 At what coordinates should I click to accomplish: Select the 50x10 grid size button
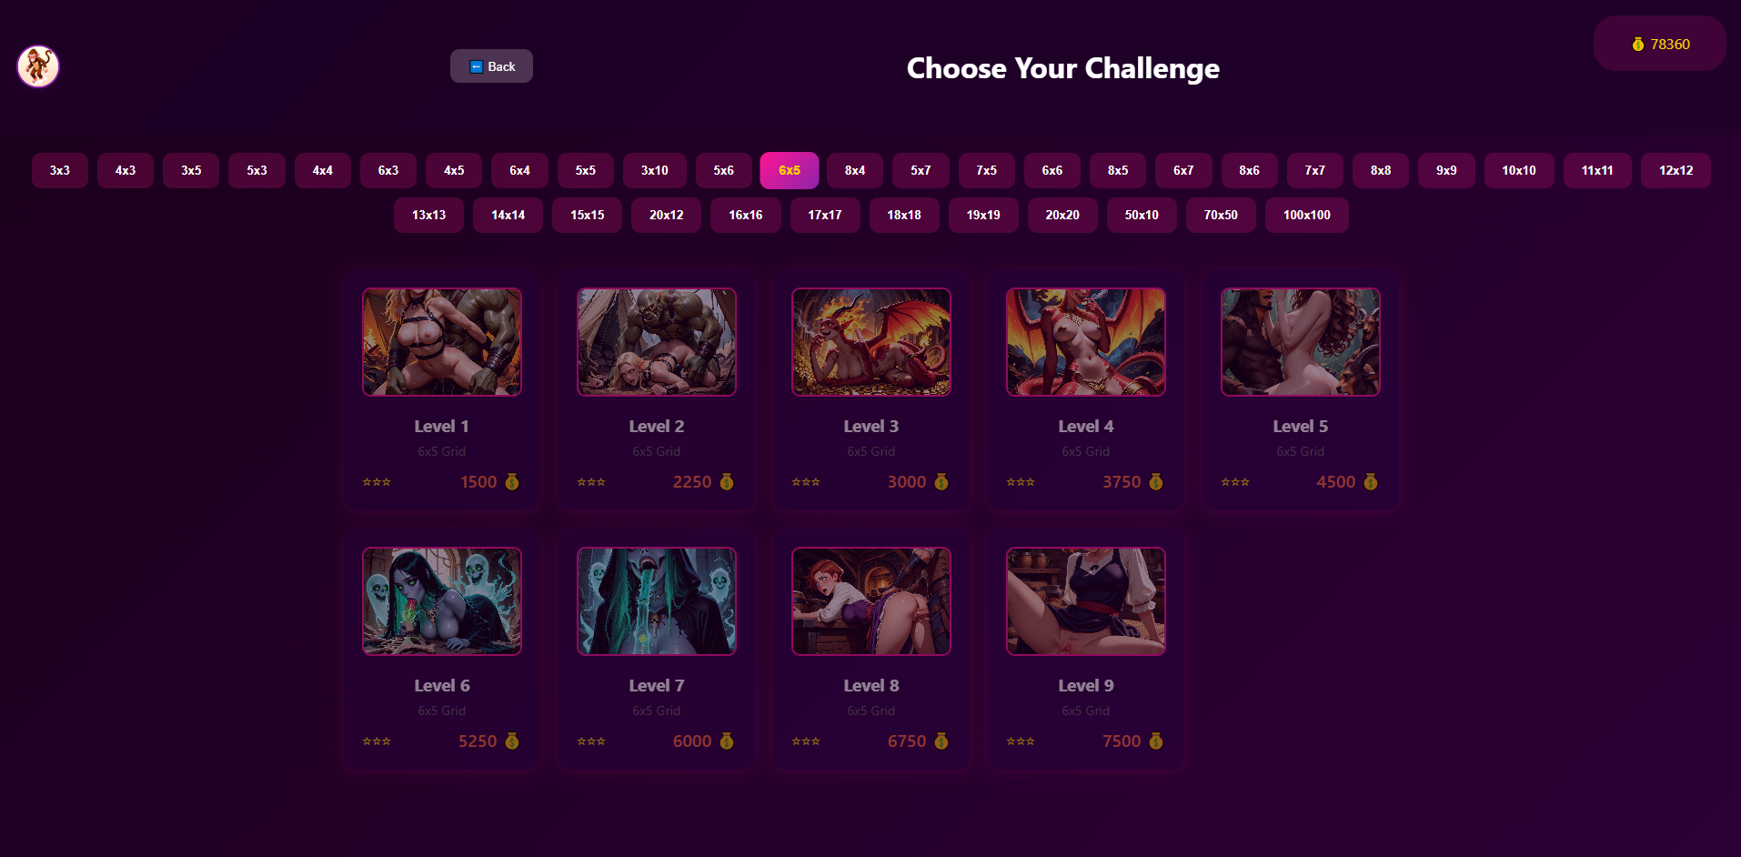[1142, 215]
